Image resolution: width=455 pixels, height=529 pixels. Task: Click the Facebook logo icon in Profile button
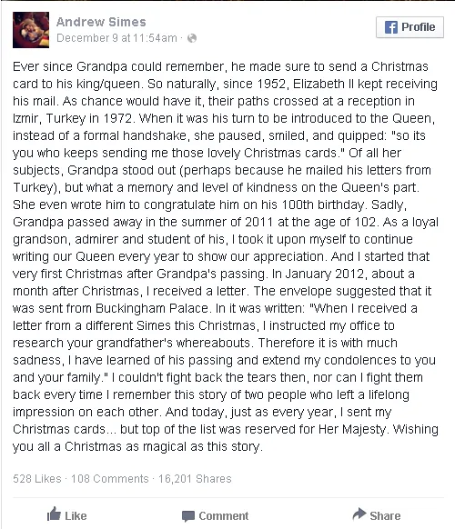pyautogui.click(x=390, y=27)
